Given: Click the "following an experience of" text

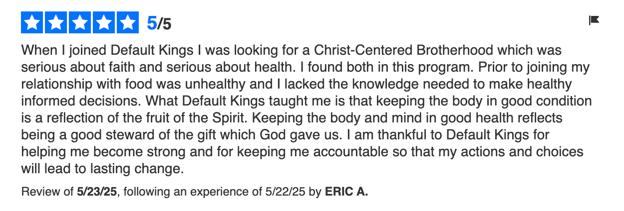Looking at the screenshot, I should [191, 192].
